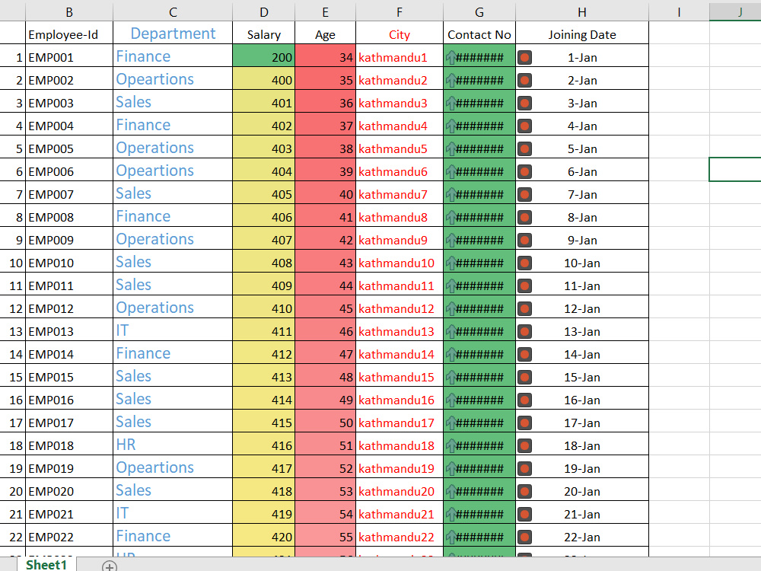This screenshot has width=761, height=571.
Task: Select the Age cell showing 55
Action: click(325, 537)
